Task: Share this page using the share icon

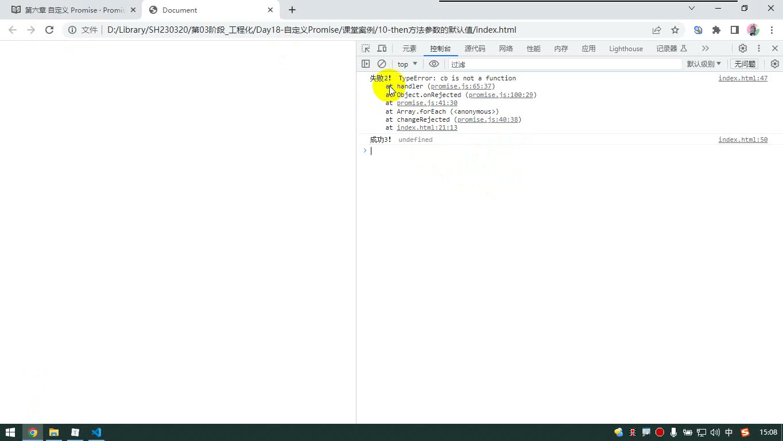Action: (657, 30)
